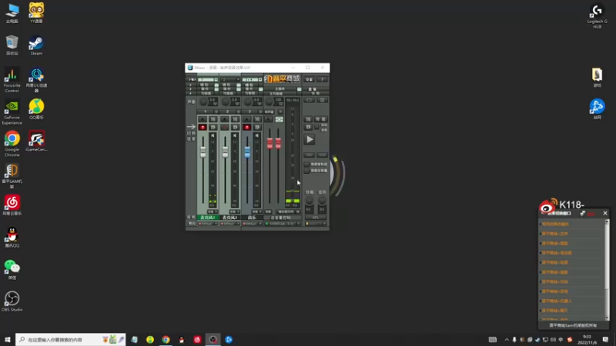The width and height of the screenshot is (616, 346).
Task: Show hidden system tray icons chevron
Action: [x=507, y=340]
